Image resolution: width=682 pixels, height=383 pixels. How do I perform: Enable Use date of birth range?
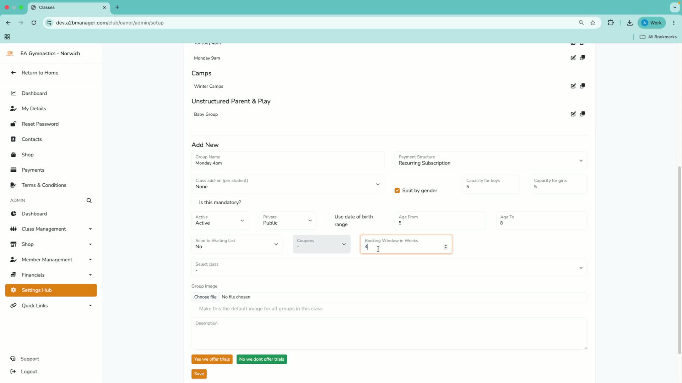click(330, 217)
